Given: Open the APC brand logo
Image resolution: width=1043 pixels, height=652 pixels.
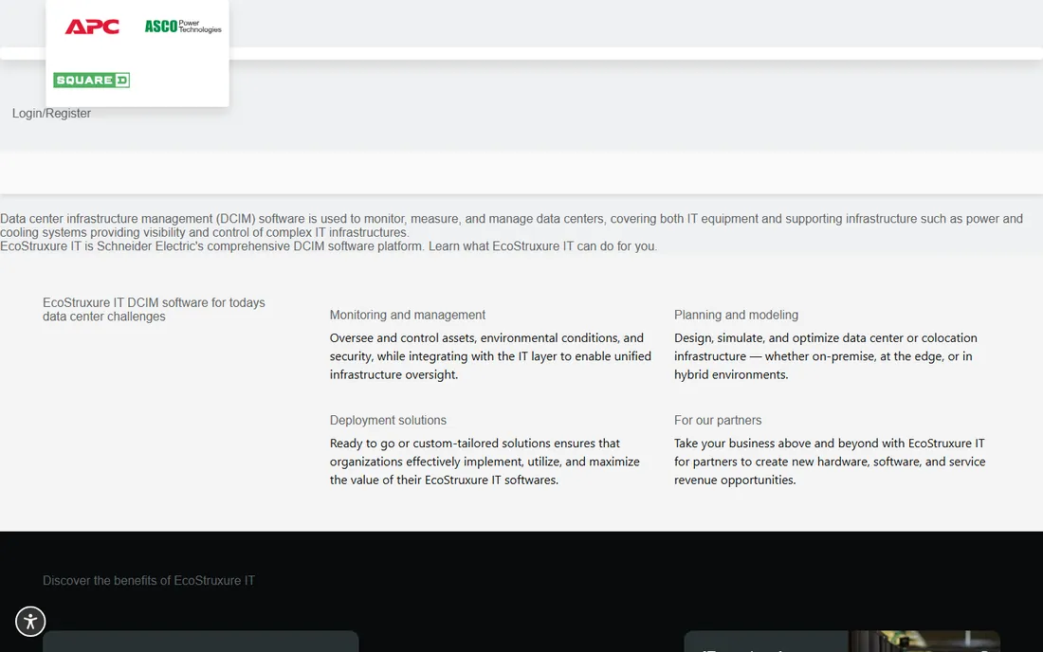Looking at the screenshot, I should [92, 27].
